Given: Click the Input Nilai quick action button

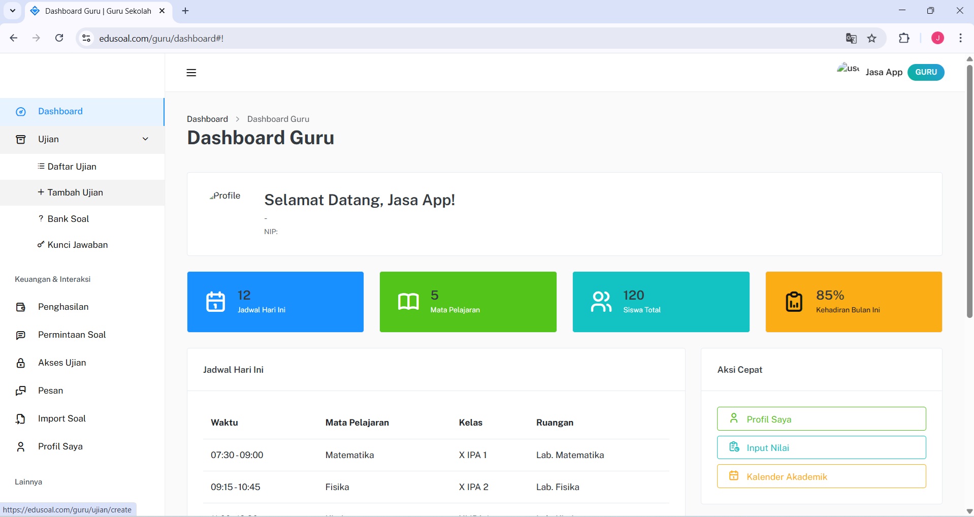Looking at the screenshot, I should [x=821, y=447].
